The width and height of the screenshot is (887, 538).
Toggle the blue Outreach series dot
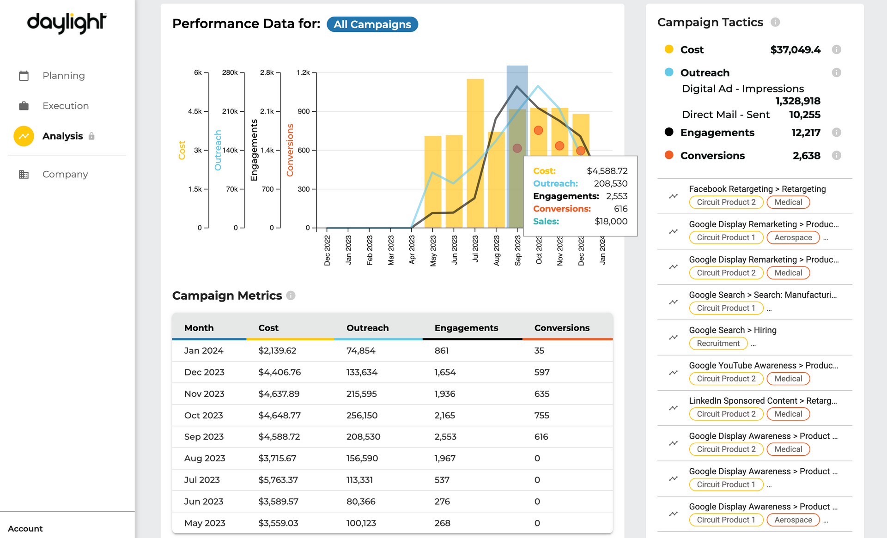(x=669, y=72)
